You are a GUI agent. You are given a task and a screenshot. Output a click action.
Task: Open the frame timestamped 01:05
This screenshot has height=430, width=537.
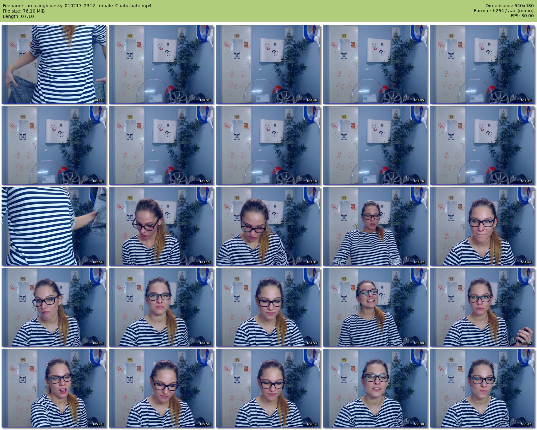(375, 64)
